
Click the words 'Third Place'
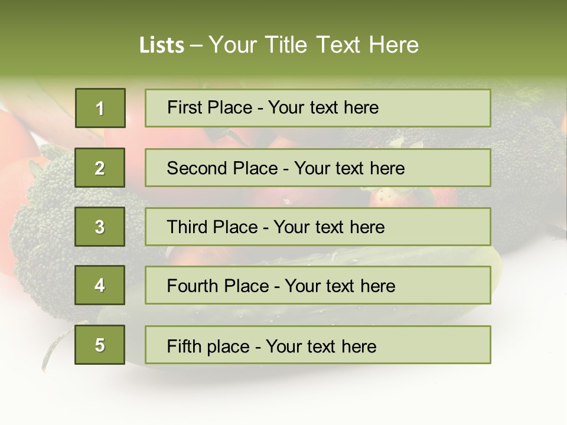click(212, 227)
